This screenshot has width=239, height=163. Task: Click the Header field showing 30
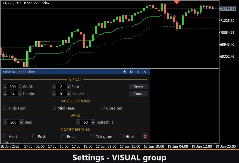pos(61,94)
